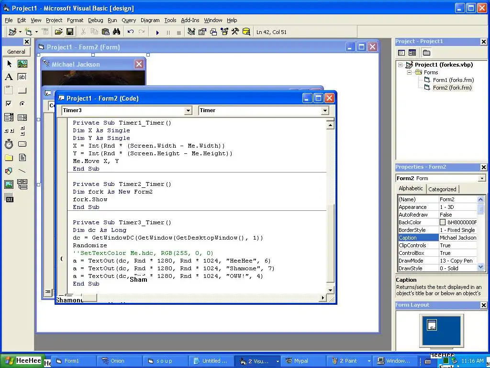Open the Properties Window toolbar icon
The image size is (490, 368).
pos(202,32)
